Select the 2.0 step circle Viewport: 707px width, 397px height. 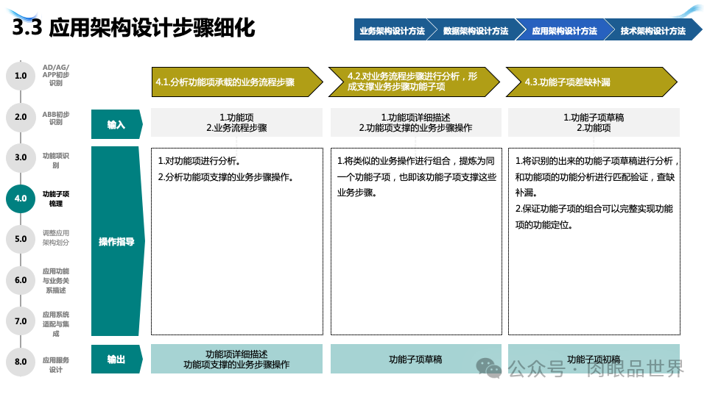(x=21, y=117)
